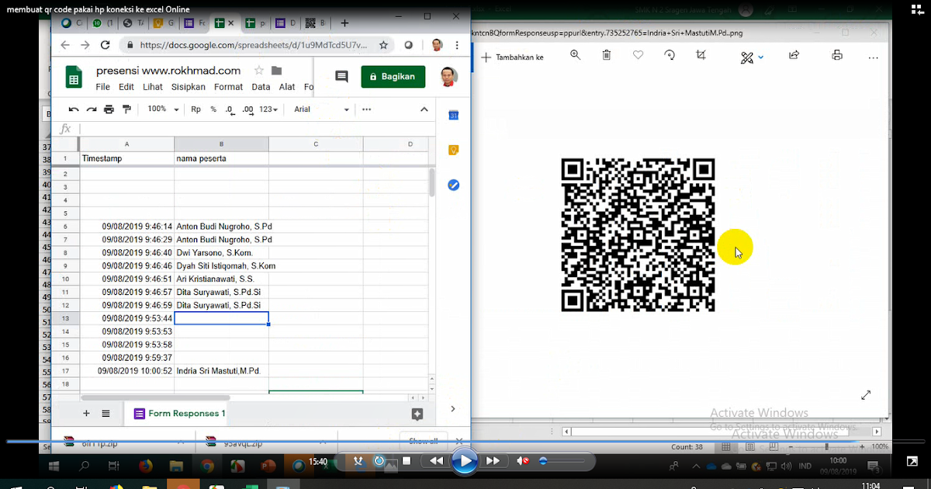Select the Form Responses 1 sheet tab
The width and height of the screenshot is (931, 489).
[x=180, y=414]
